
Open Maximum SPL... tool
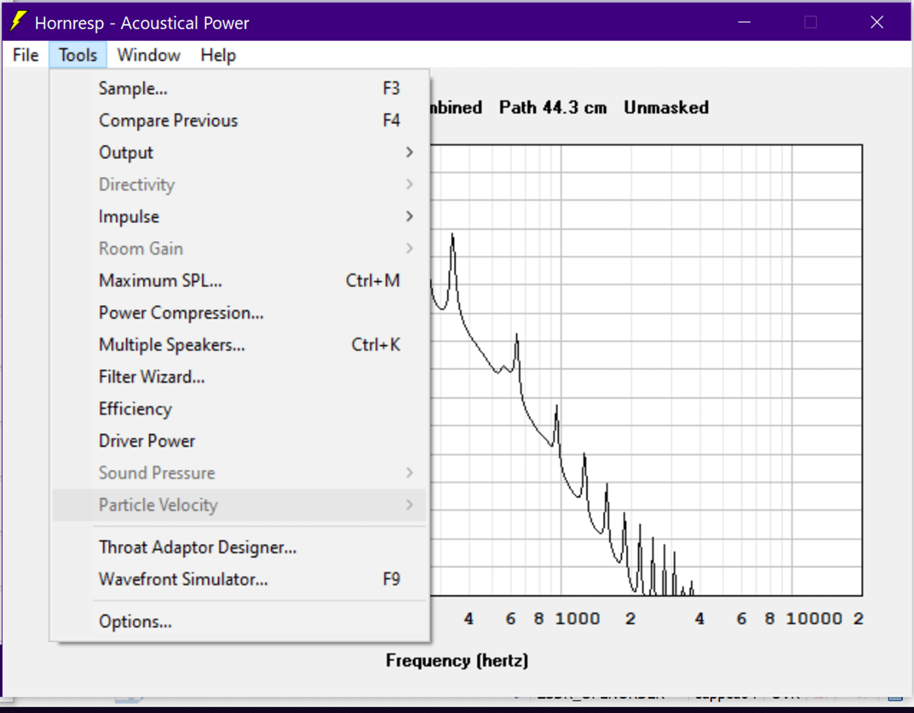239,281
